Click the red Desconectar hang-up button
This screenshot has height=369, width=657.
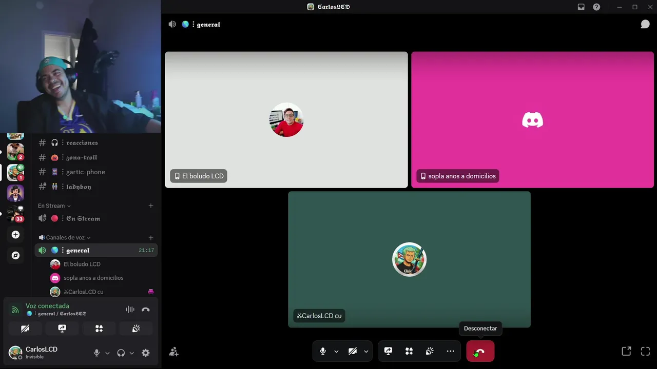point(480,352)
